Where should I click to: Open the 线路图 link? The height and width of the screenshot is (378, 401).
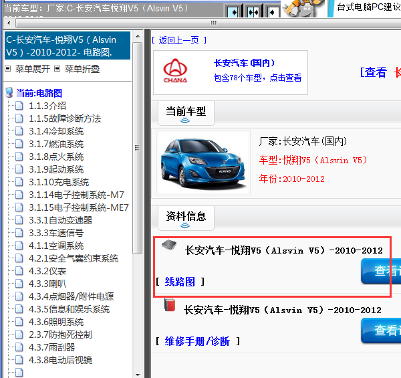(x=180, y=282)
